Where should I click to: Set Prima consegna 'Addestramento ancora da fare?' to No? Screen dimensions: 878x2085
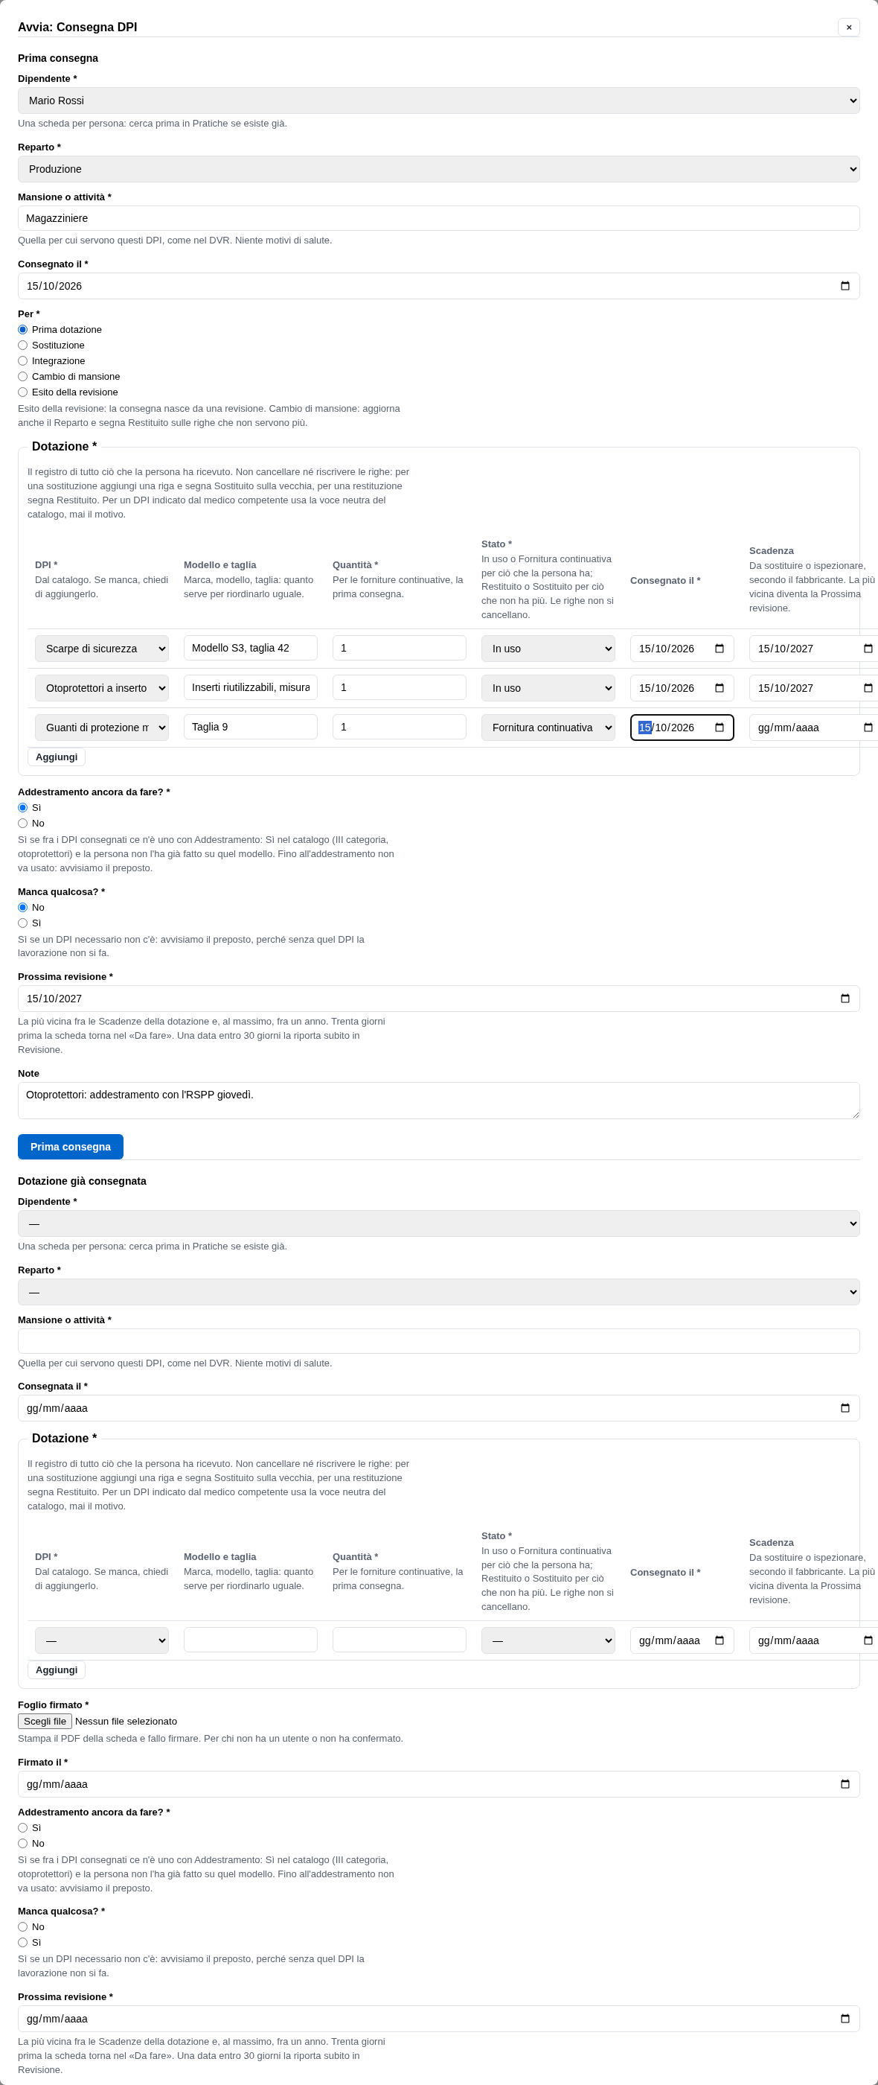(x=22, y=823)
